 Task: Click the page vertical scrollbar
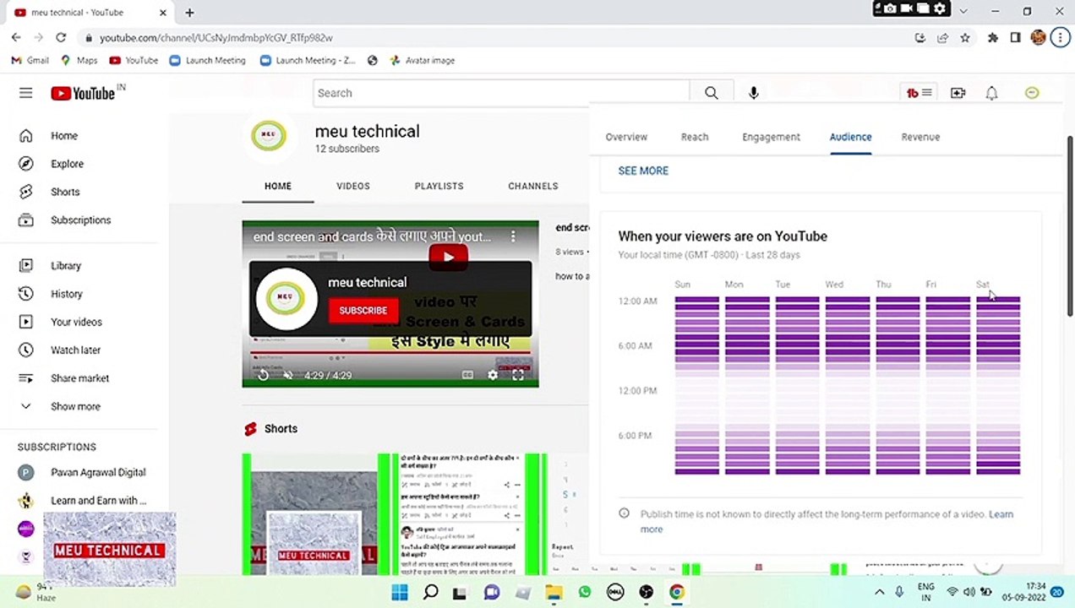point(1069,226)
